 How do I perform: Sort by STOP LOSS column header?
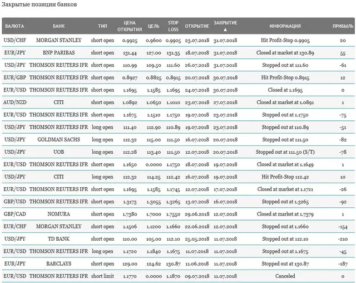pyautogui.click(x=173, y=26)
